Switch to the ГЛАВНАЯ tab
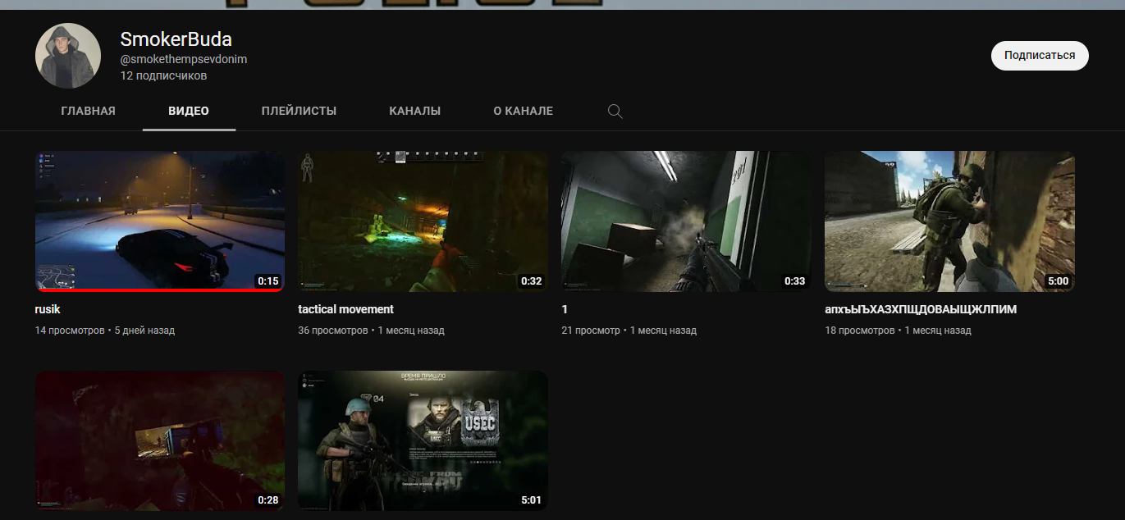This screenshot has width=1125, height=520. point(88,112)
